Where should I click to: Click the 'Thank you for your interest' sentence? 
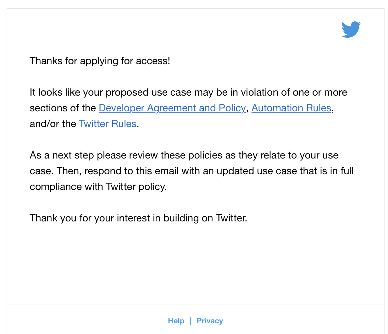[x=138, y=218]
